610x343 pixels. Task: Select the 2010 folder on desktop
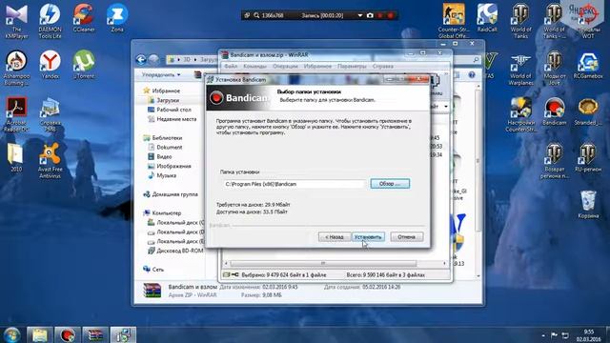click(x=16, y=158)
